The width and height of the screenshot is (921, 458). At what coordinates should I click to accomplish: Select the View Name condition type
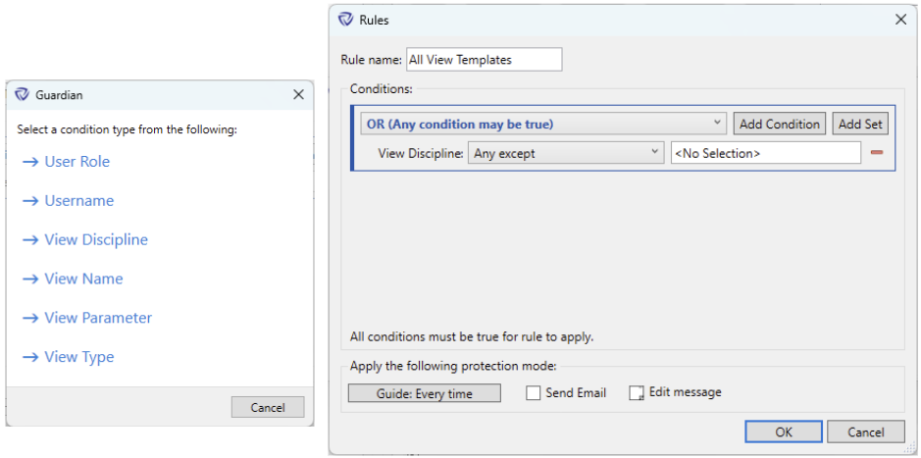point(84,279)
